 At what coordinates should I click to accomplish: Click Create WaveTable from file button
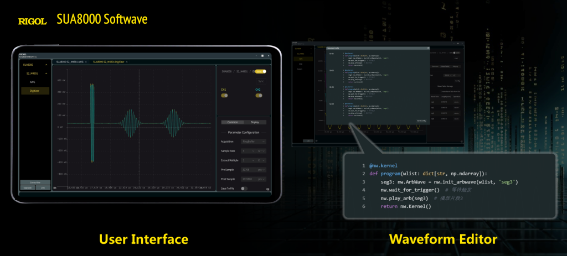(450, 92)
